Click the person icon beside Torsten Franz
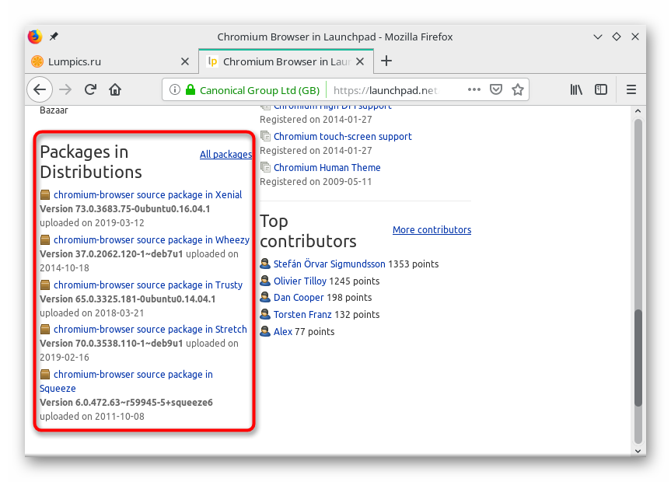 [265, 314]
